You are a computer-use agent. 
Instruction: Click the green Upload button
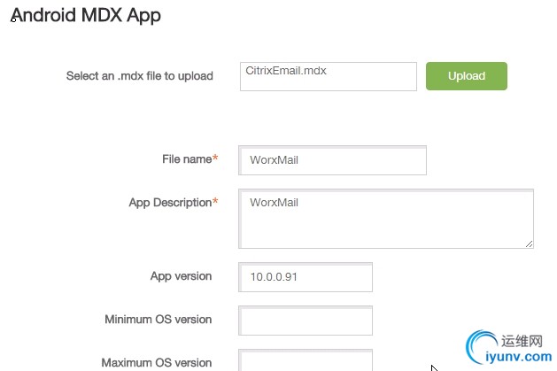coord(467,76)
